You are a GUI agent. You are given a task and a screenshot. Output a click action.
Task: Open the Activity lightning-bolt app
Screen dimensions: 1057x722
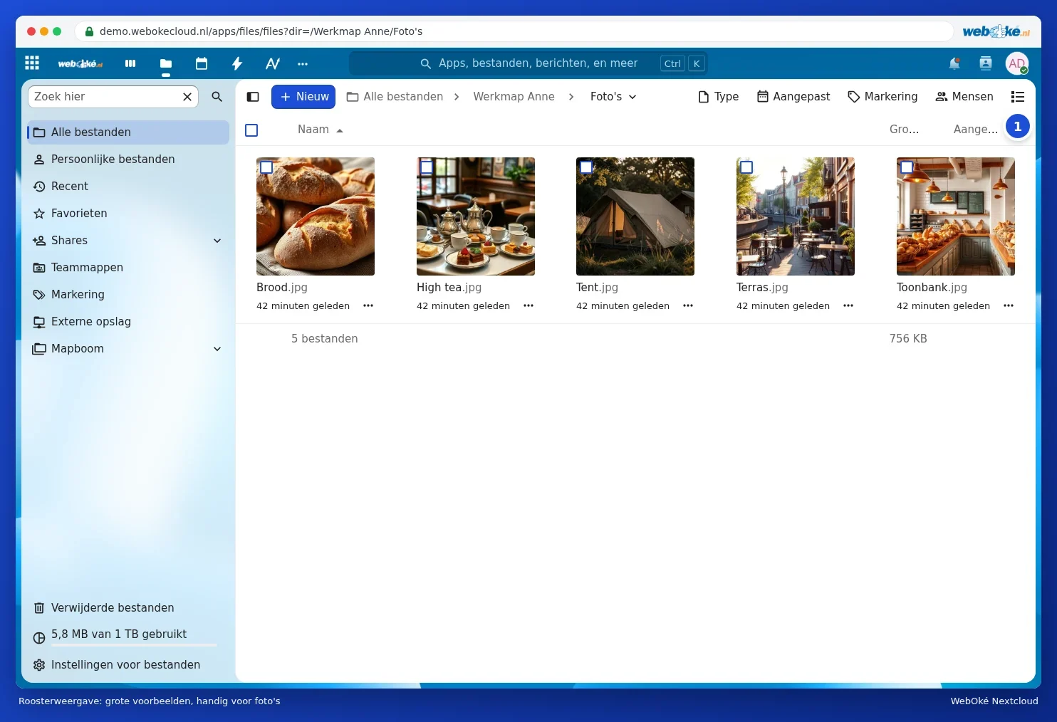pyautogui.click(x=237, y=63)
